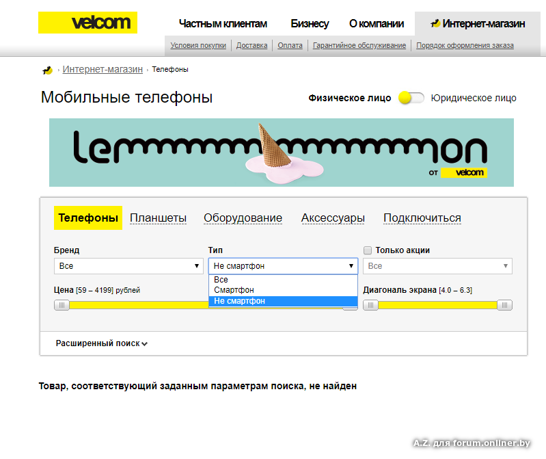This screenshot has width=546, height=459.
Task: Click the home icon in breadcrumb
Action: coord(47,70)
